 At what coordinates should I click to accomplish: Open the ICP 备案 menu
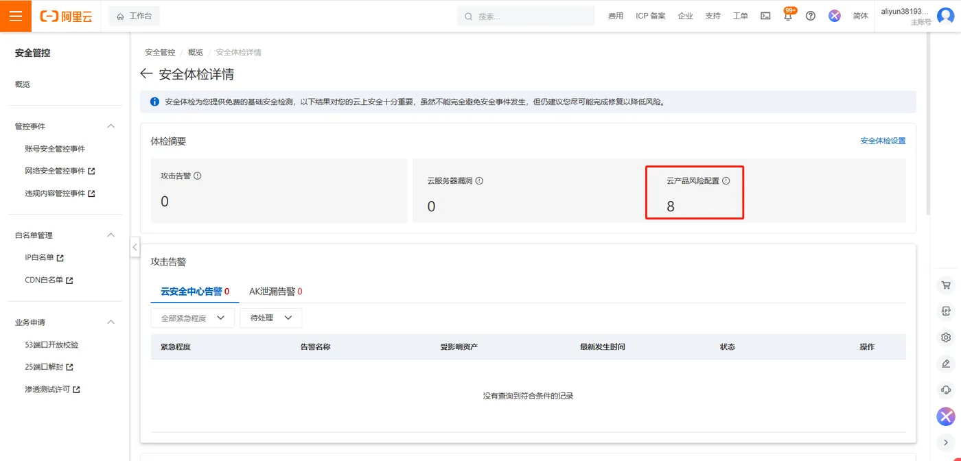coord(651,16)
